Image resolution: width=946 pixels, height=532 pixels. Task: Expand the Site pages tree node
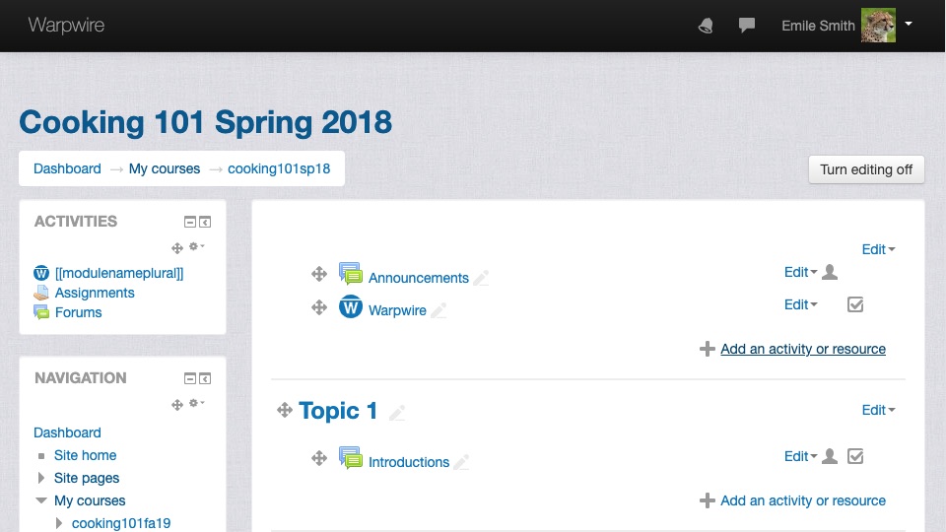(x=41, y=478)
